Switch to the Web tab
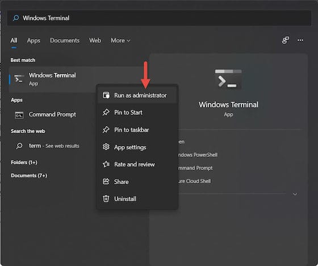 click(95, 40)
